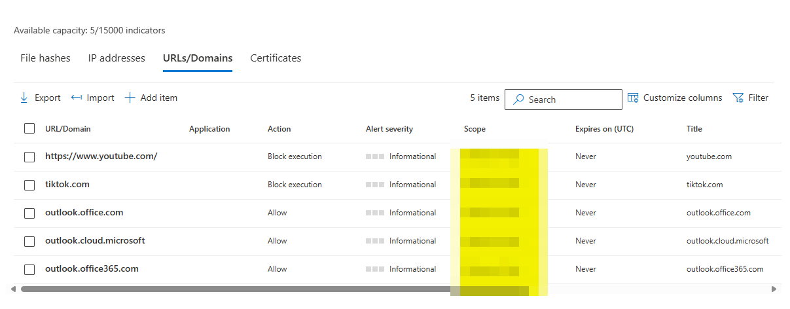Switch to the IP addresses tab

(117, 58)
